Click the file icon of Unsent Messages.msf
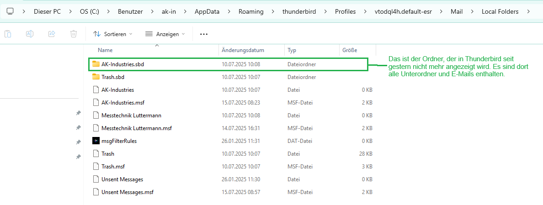543x205 pixels. tap(96, 192)
